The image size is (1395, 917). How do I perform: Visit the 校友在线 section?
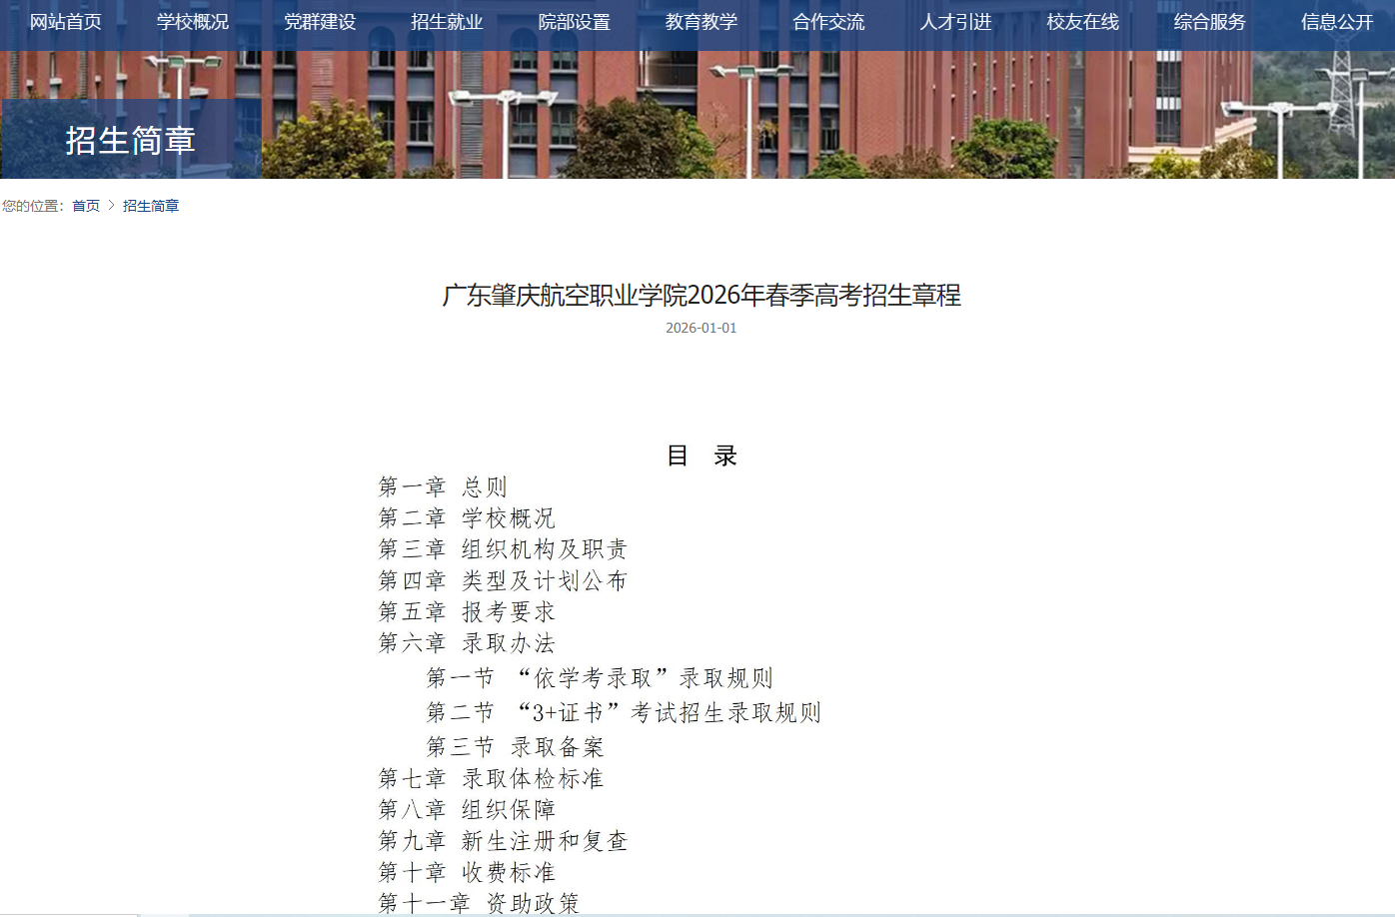coord(1082,22)
